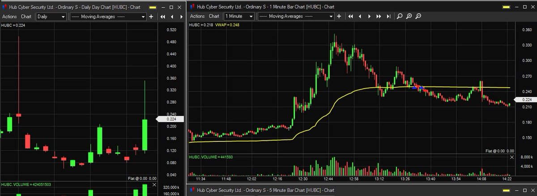
Task: Open Actions menu in 1 Minute chart window
Action: click(x=197, y=16)
